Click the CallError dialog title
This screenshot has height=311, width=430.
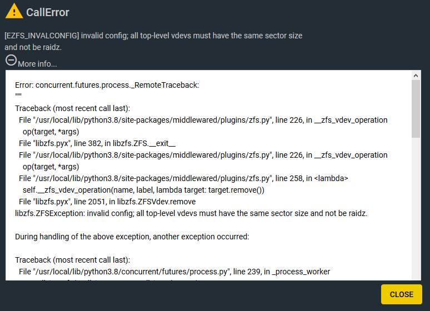pyautogui.click(x=48, y=12)
